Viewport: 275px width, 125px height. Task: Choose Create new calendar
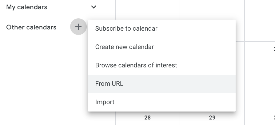(125, 47)
